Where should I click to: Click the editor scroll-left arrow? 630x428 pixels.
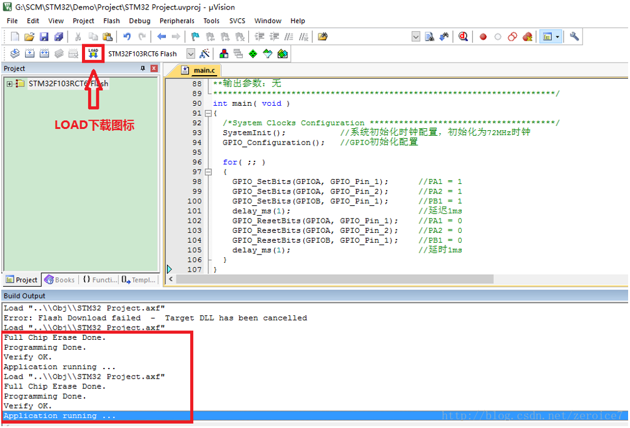[x=171, y=279]
